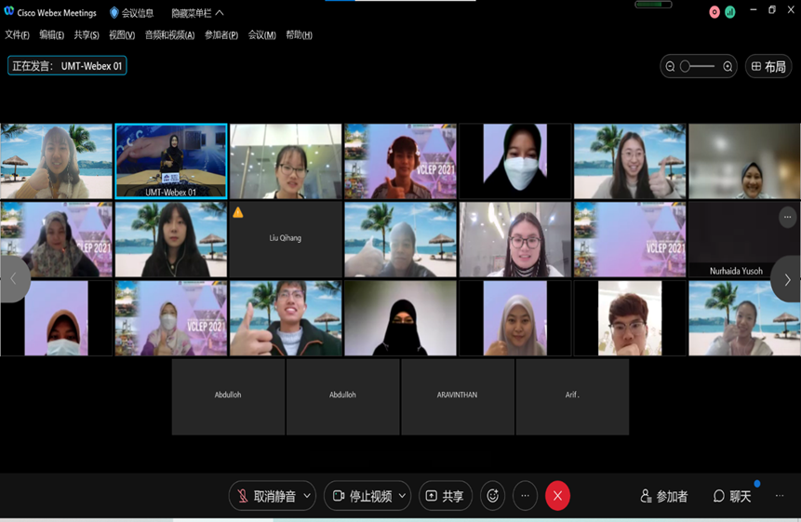
Task: Toggle microphone with 取消静音 button
Action: [265, 496]
